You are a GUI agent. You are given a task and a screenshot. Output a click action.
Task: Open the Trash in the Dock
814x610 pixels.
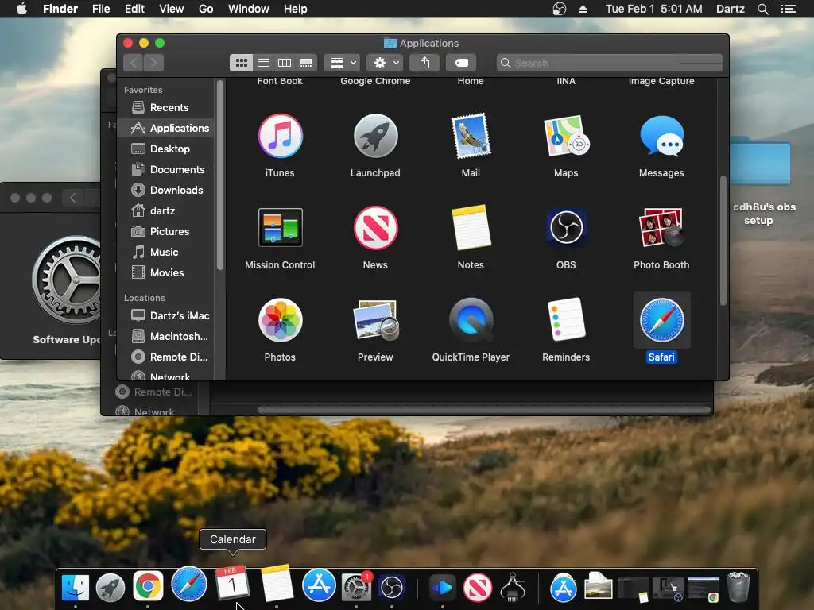[738, 587]
